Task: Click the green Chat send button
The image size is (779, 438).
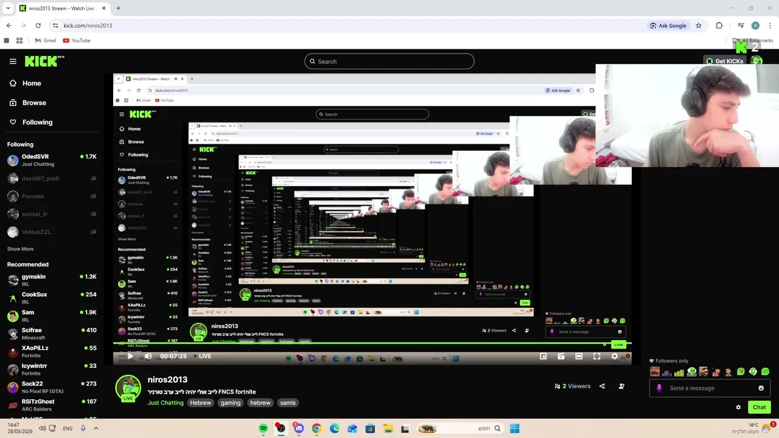Action: 759,407
